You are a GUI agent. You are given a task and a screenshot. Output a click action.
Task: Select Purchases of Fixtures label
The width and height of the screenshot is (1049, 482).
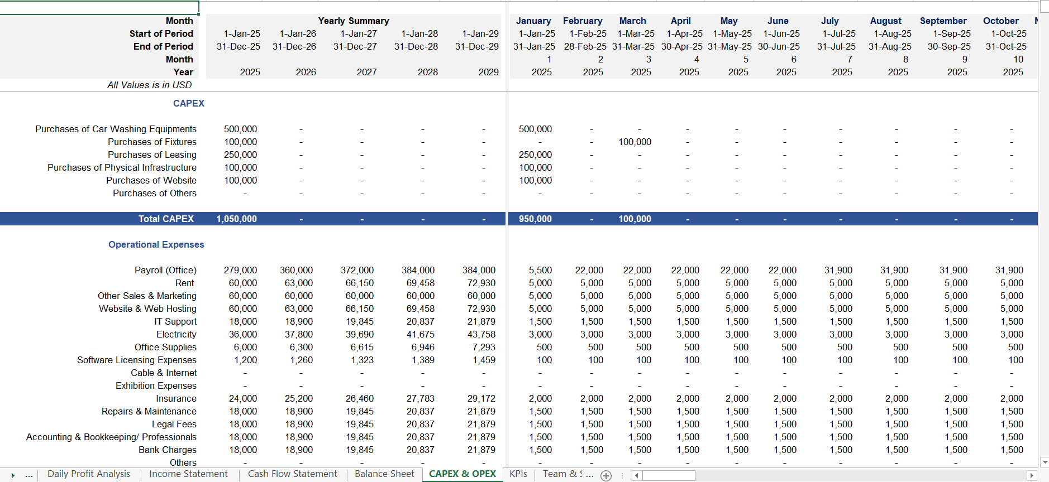click(x=152, y=142)
